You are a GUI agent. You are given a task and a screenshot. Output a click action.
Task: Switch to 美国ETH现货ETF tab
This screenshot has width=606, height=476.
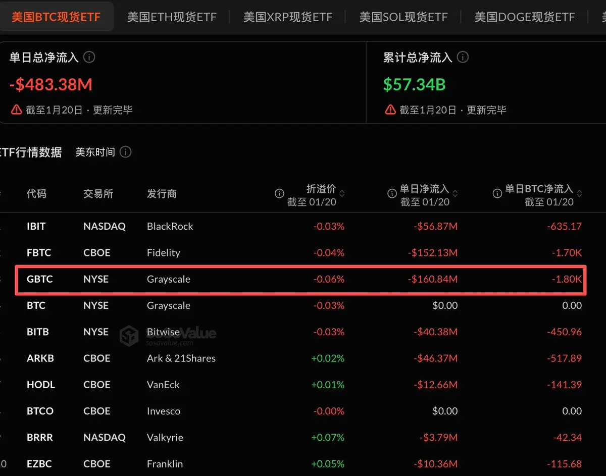(x=172, y=17)
